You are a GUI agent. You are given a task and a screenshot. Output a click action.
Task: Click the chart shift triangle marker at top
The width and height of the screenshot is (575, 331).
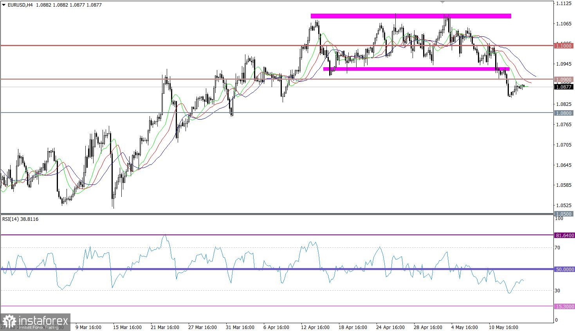443,2
